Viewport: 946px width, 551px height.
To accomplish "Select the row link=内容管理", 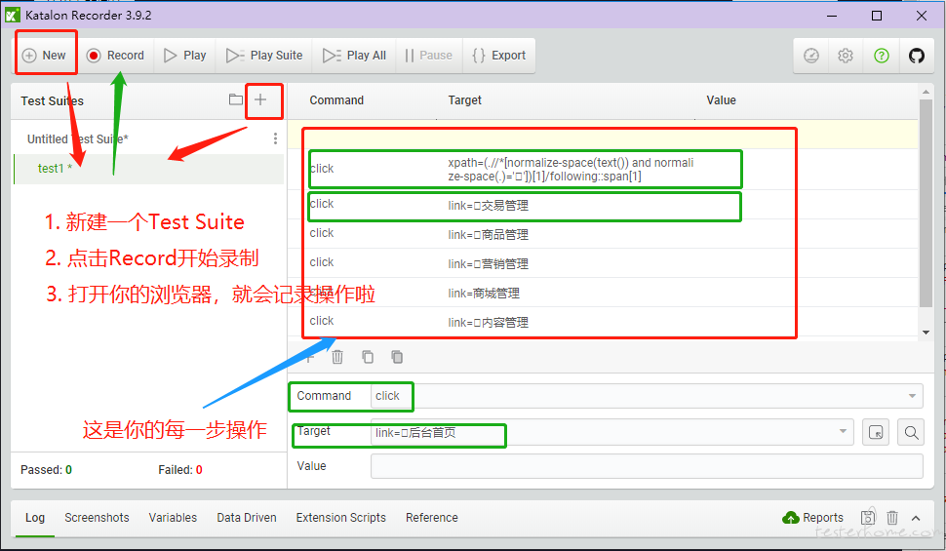I will (604, 322).
